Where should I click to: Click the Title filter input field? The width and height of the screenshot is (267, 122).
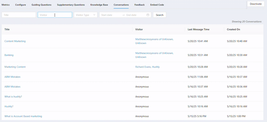[x=19, y=15]
